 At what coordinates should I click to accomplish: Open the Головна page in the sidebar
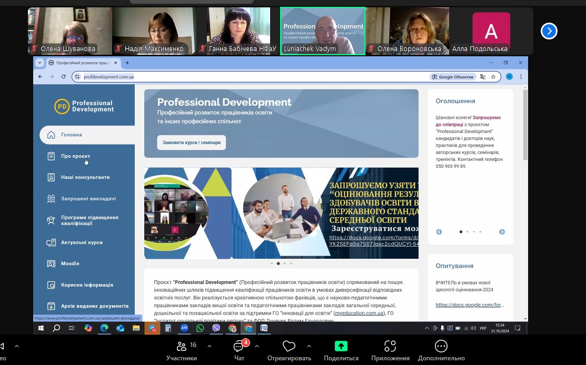pos(87,135)
